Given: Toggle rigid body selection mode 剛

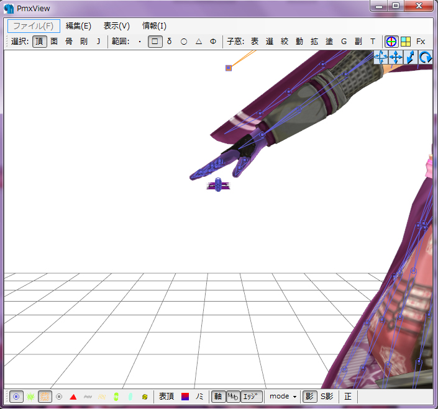Looking at the screenshot, I should [x=84, y=42].
